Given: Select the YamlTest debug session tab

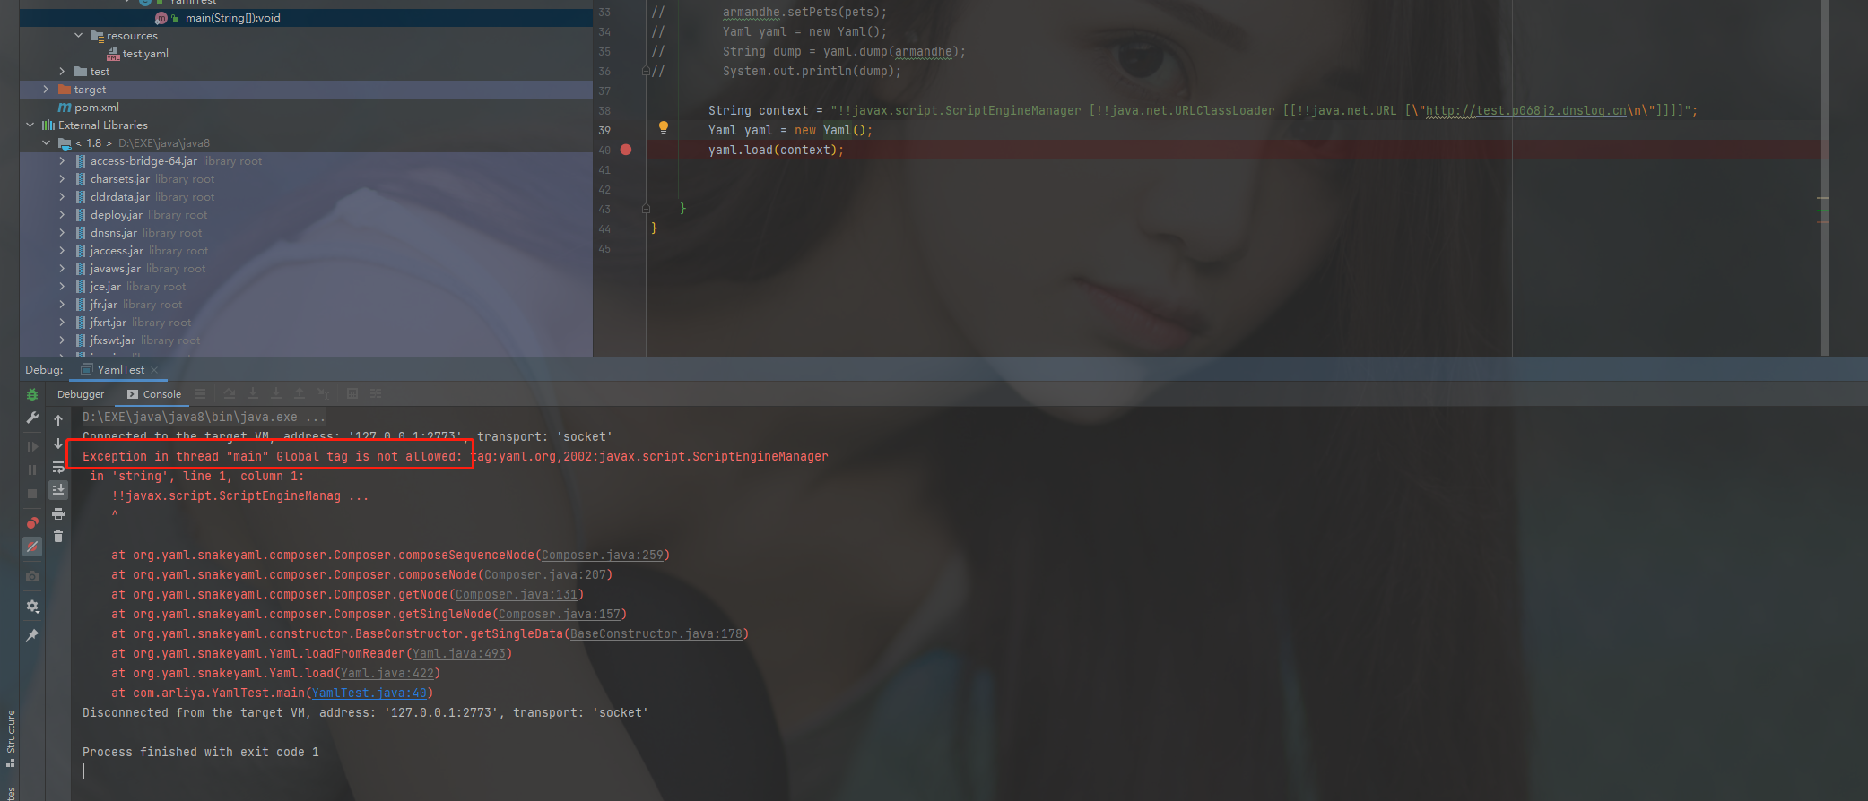Looking at the screenshot, I should point(120,370).
